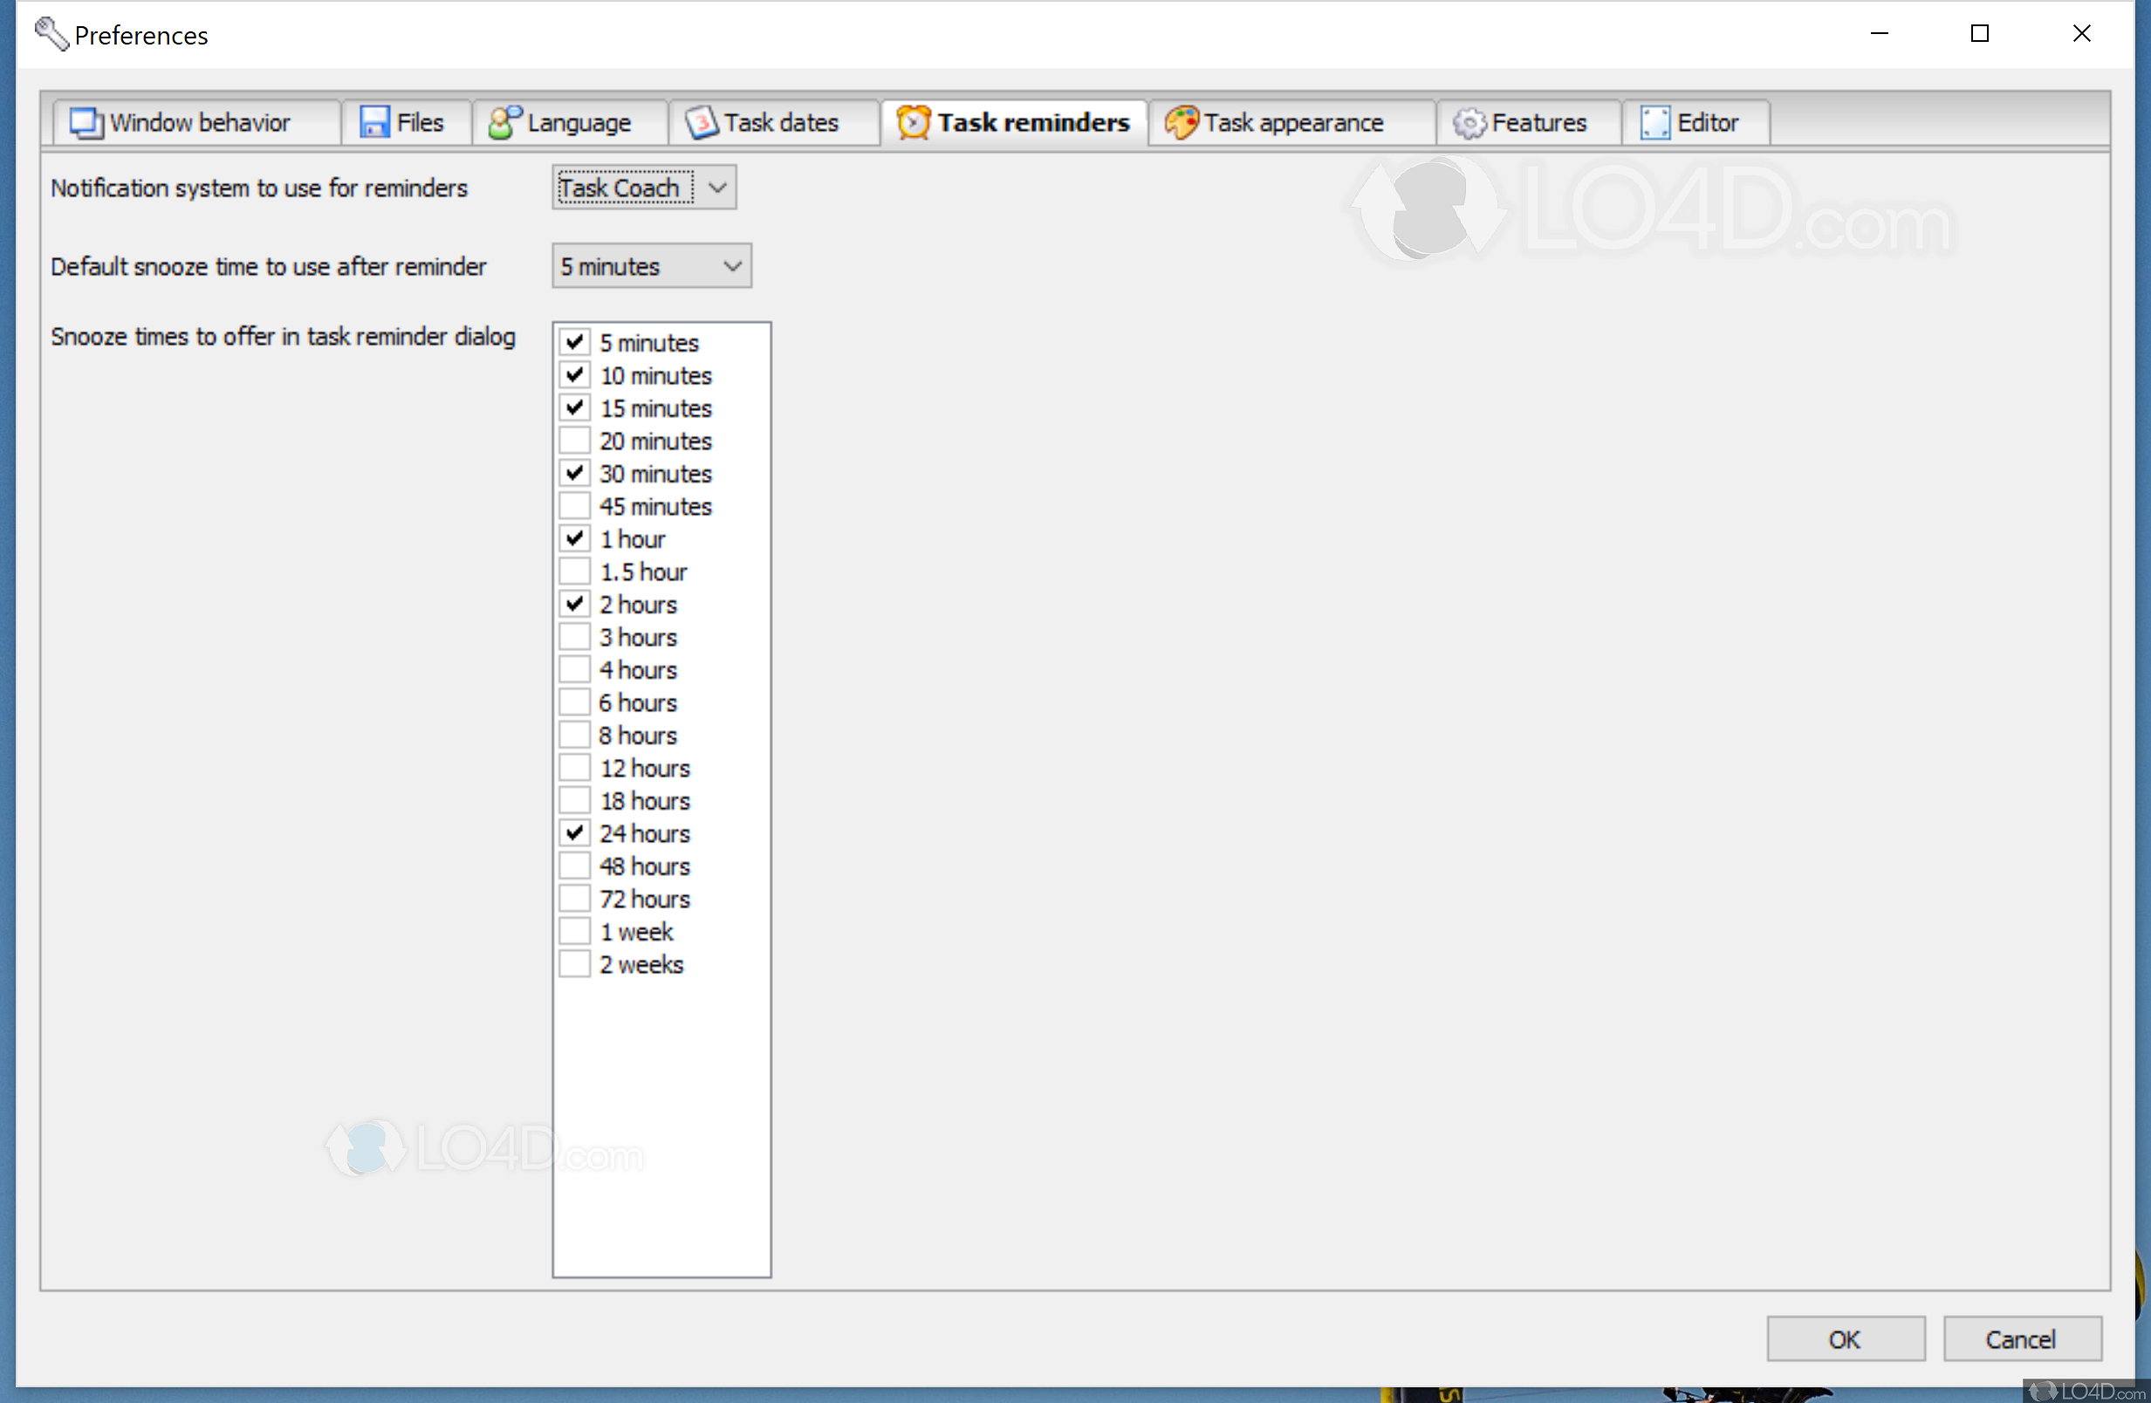This screenshot has width=2151, height=1403.
Task: Check the 45 minutes snooze option
Action: [x=575, y=505]
